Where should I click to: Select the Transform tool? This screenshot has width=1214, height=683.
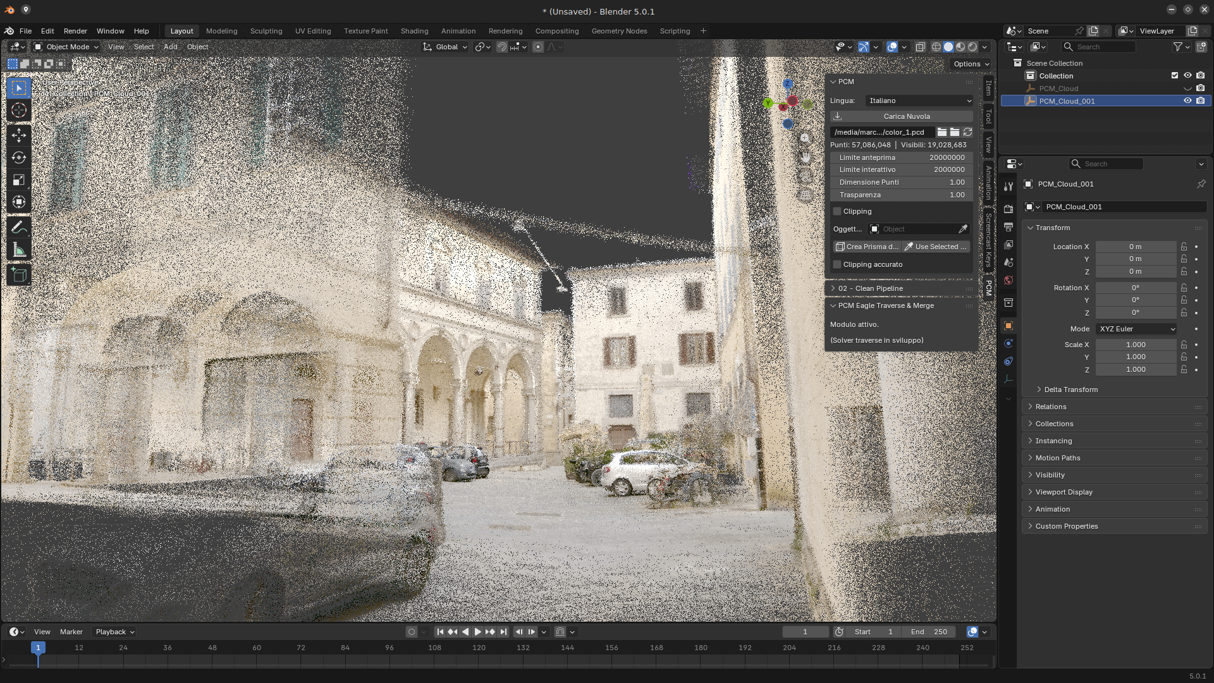tap(19, 202)
